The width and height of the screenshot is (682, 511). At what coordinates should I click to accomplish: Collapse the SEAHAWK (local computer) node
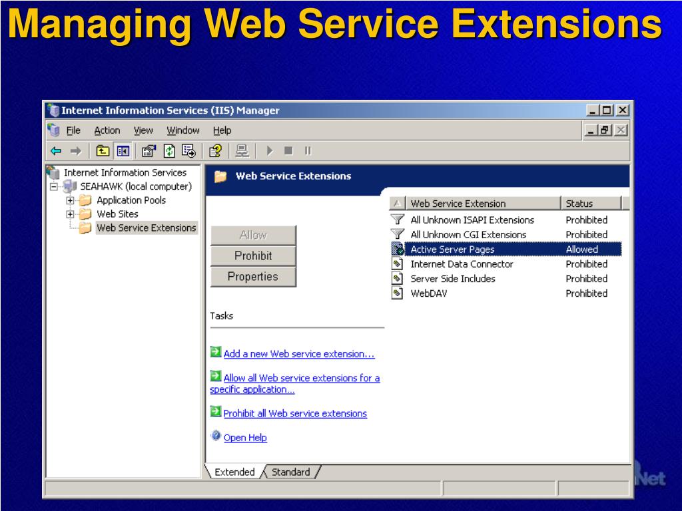(x=53, y=187)
